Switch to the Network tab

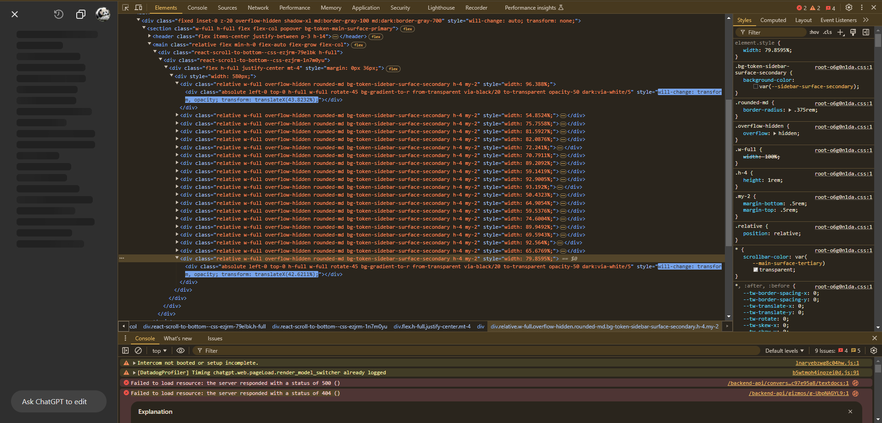pyautogui.click(x=258, y=8)
